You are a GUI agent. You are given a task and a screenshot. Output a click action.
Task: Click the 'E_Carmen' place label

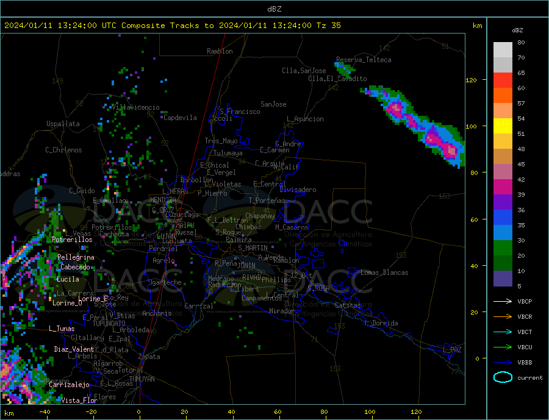[x=274, y=150]
